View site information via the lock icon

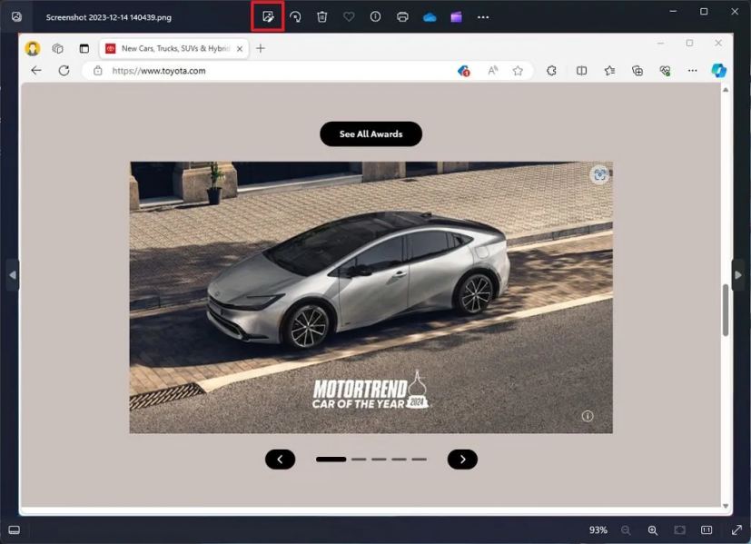(98, 71)
